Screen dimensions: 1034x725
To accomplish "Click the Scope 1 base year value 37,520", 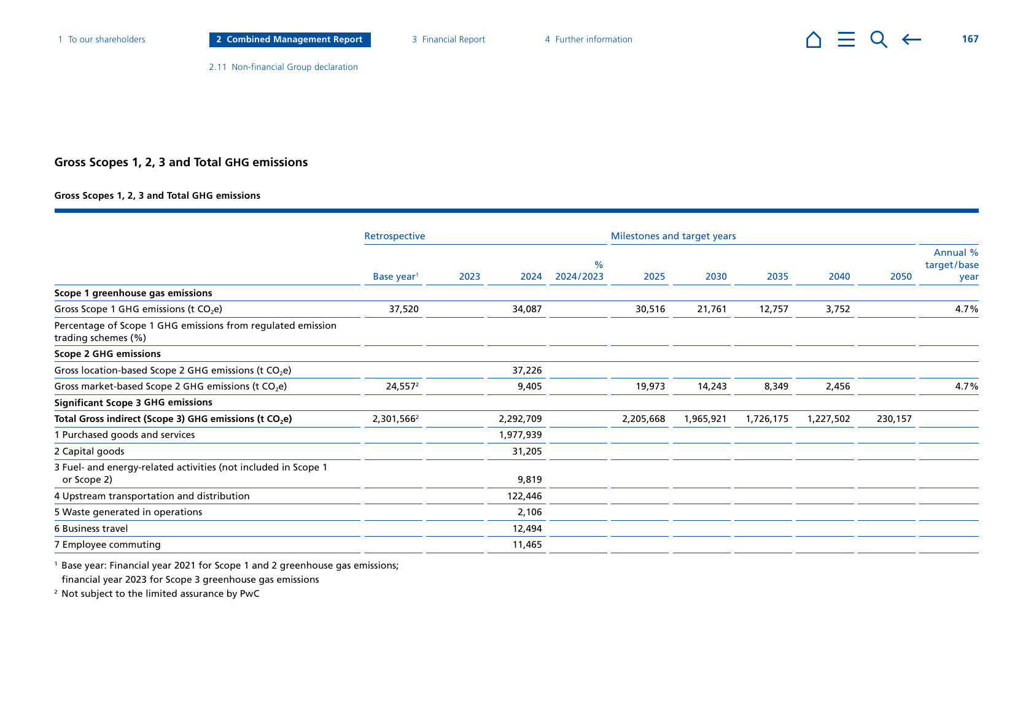I will pos(404,309).
